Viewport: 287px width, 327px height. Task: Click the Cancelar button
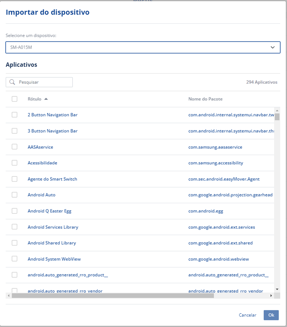(x=247, y=315)
